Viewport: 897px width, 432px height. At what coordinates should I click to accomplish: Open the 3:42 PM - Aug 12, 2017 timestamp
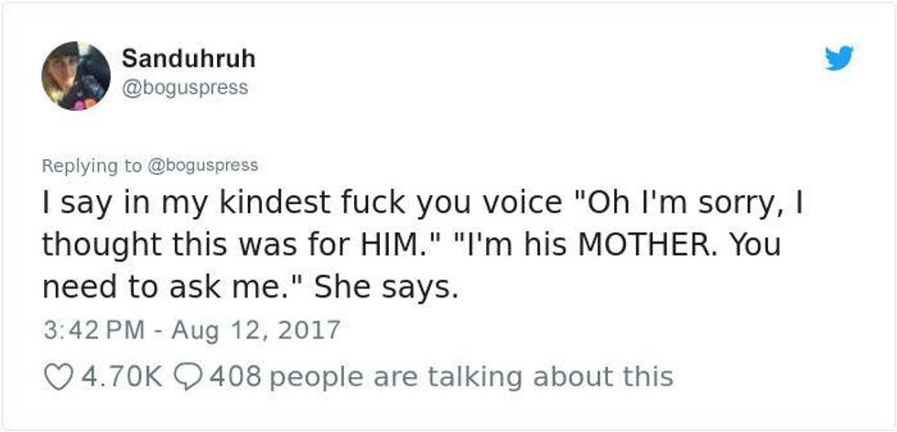pos(191,330)
